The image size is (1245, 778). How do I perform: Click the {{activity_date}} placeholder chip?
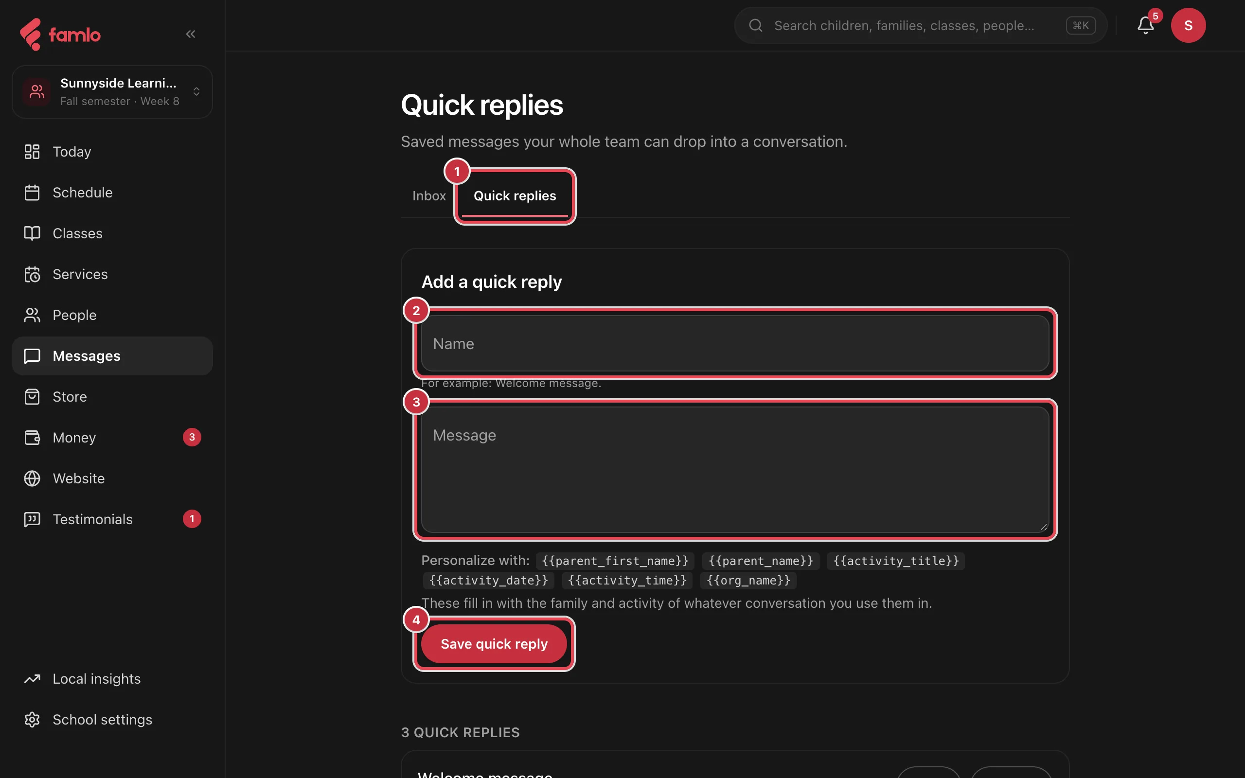pos(488,581)
